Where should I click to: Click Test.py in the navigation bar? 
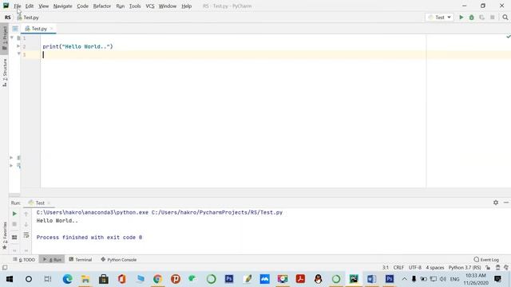28,18
